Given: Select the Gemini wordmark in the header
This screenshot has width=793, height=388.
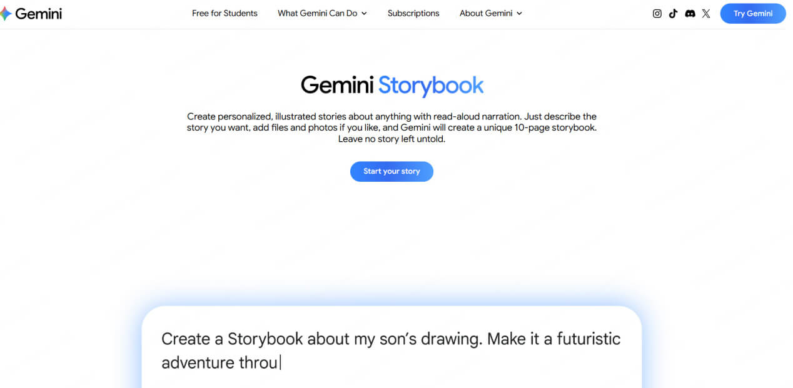Looking at the screenshot, I should tap(39, 13).
